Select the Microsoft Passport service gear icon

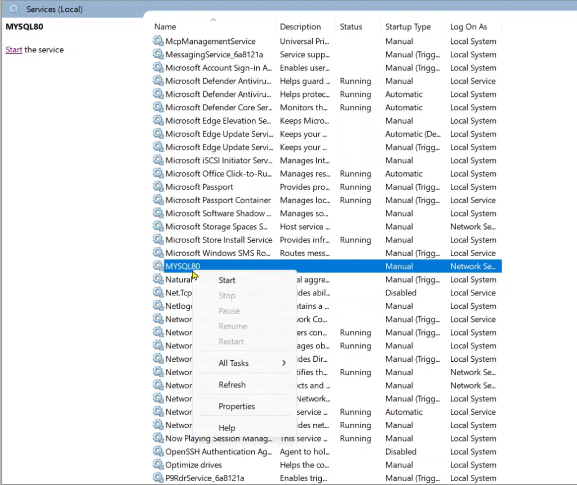158,187
